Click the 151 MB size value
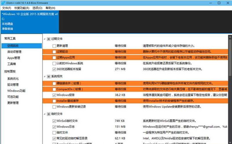232x144 pixels. coord(120,127)
